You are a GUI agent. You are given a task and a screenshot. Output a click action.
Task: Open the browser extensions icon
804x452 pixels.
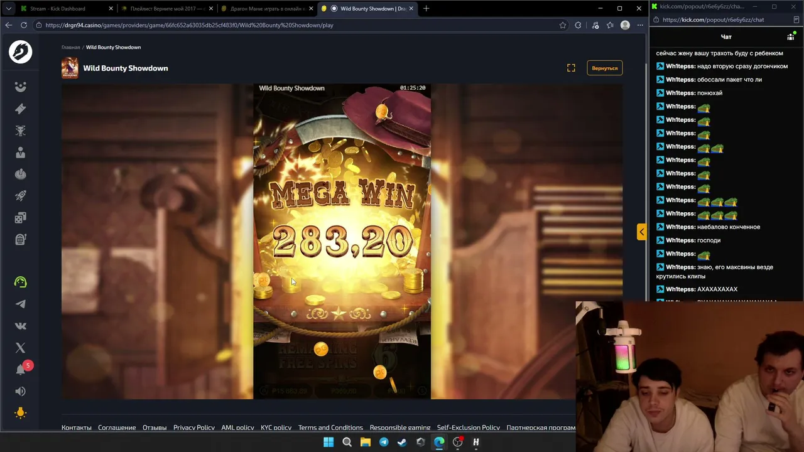tap(579, 25)
